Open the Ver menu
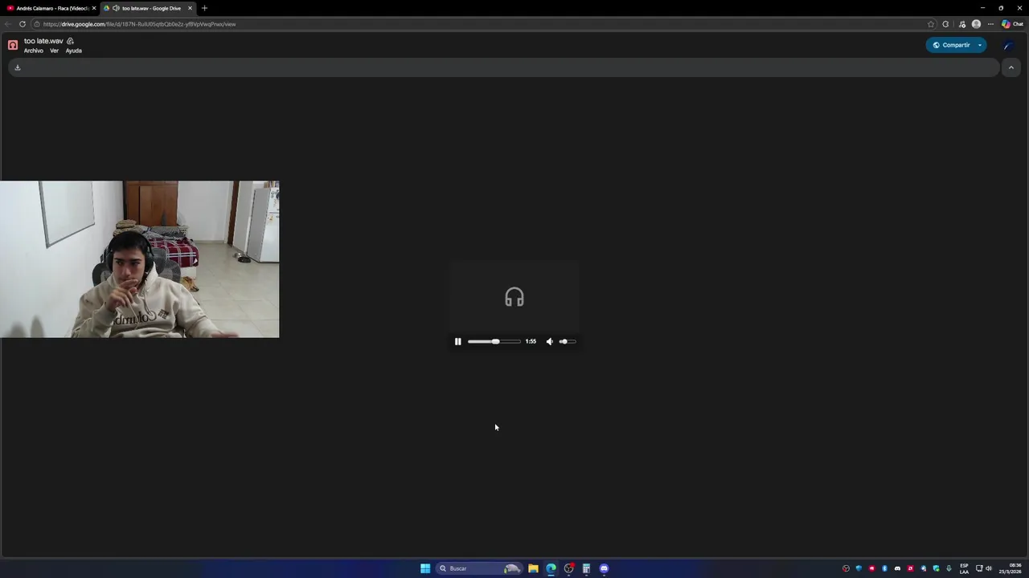Image resolution: width=1029 pixels, height=578 pixels. tap(54, 51)
